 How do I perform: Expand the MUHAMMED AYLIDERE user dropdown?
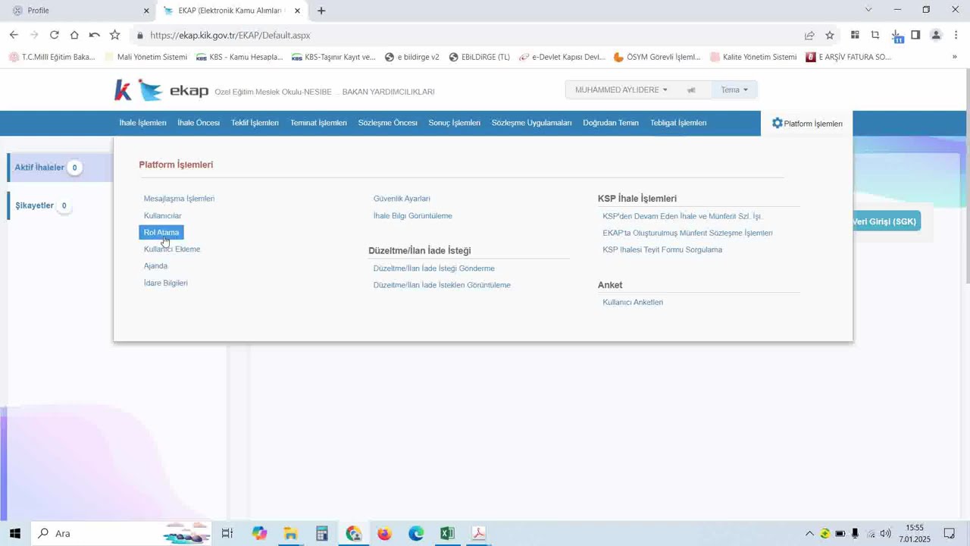click(x=621, y=89)
